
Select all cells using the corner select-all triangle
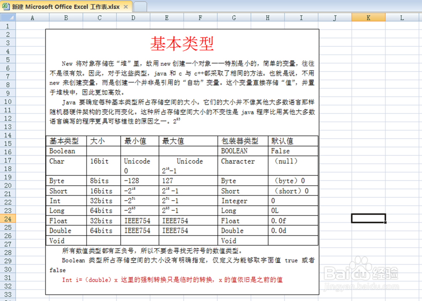[x=8, y=18]
